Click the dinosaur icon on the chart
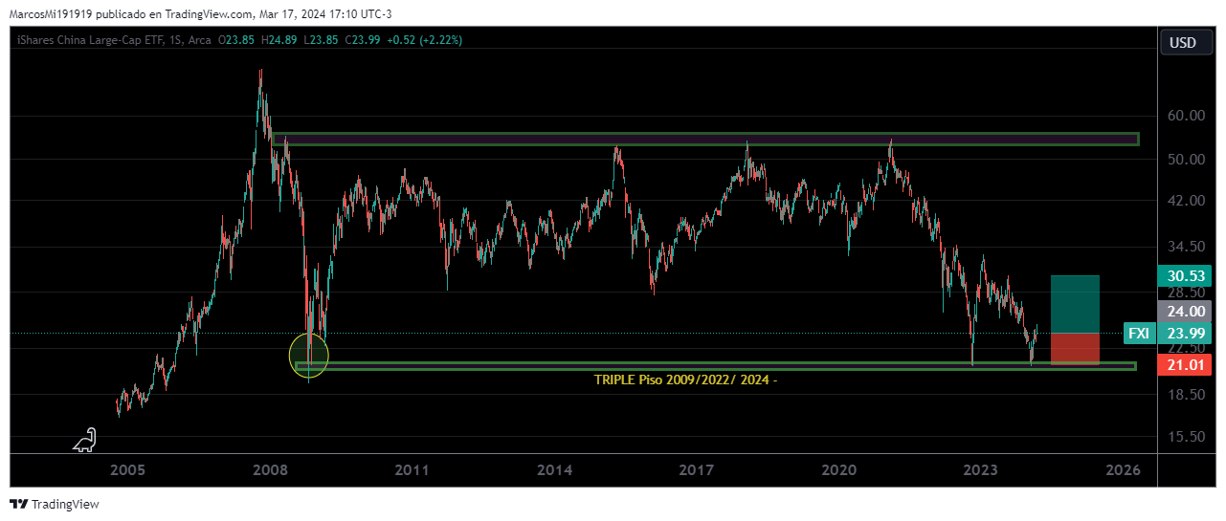The image size is (1226, 521). coord(86,440)
